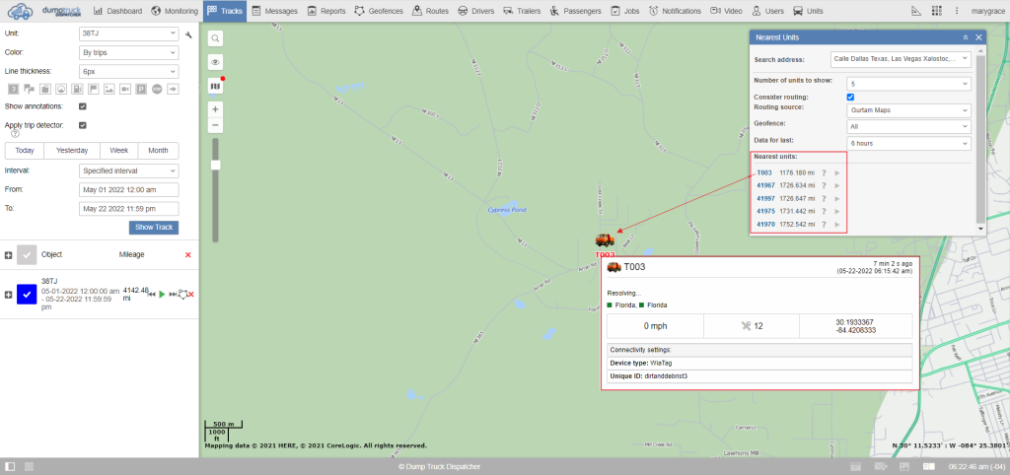Uncheck the Show annotations checkbox
Screen dimensions: 1010x475
pos(83,106)
